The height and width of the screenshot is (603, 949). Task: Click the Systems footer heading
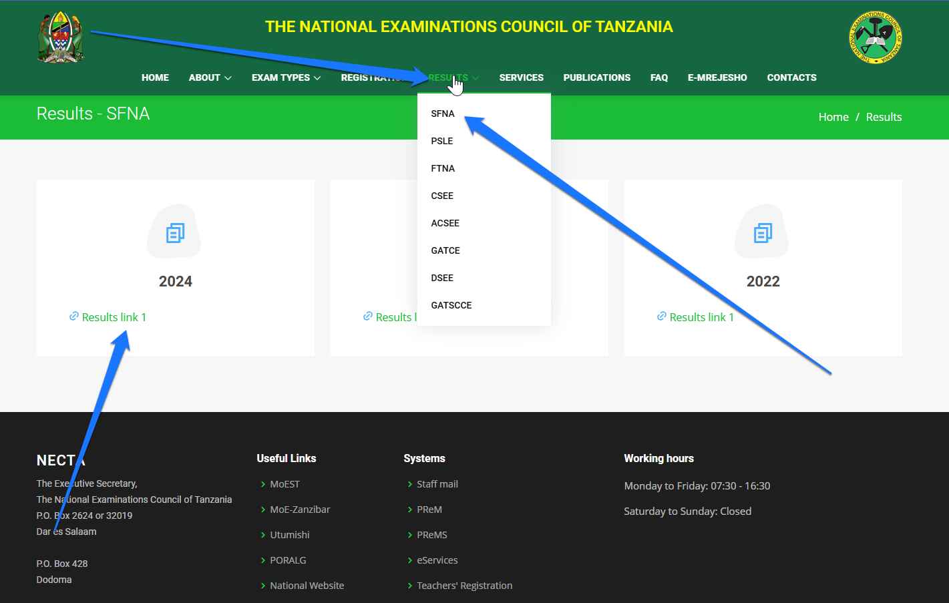(x=424, y=458)
